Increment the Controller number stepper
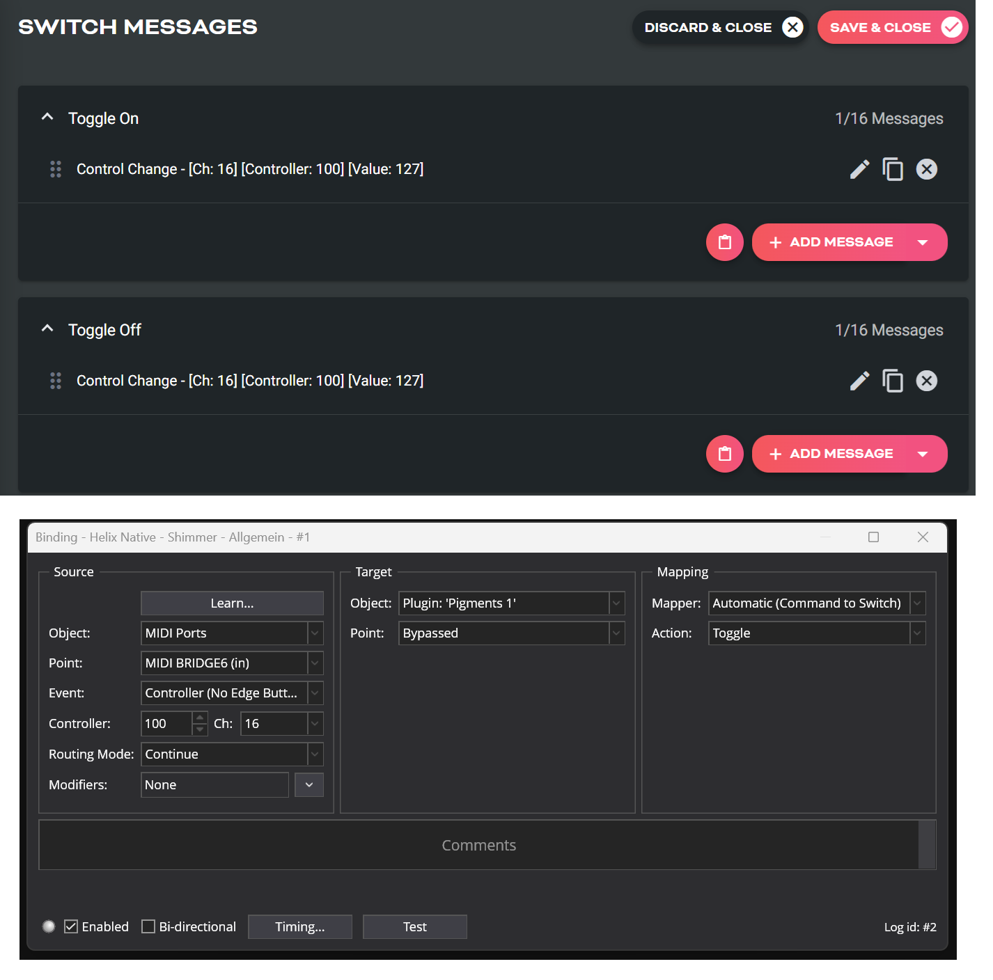 pos(200,718)
